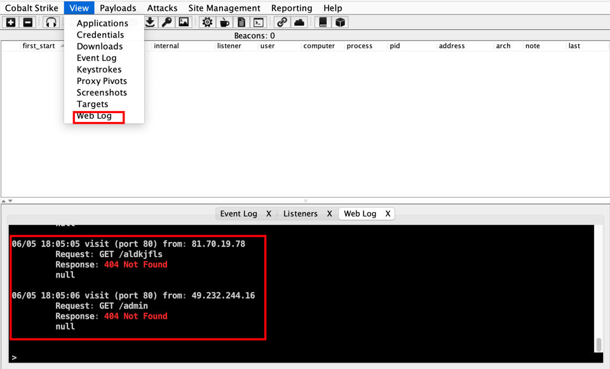The height and width of the screenshot is (369, 610).
Task: Select Web Log in View menu
Action: (94, 116)
